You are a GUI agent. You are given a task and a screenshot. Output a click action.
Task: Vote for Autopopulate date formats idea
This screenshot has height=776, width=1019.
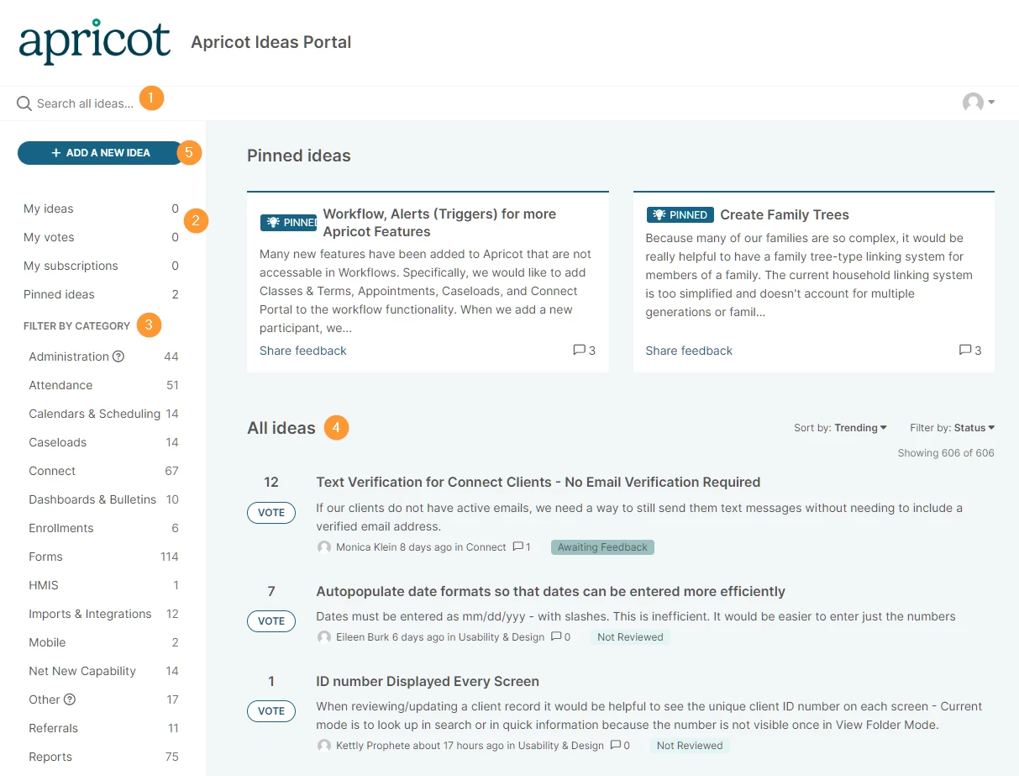click(x=271, y=621)
